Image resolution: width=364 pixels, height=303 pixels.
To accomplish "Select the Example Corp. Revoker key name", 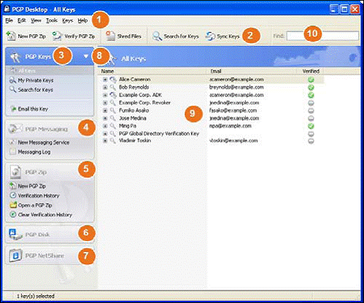I will [x=144, y=103].
